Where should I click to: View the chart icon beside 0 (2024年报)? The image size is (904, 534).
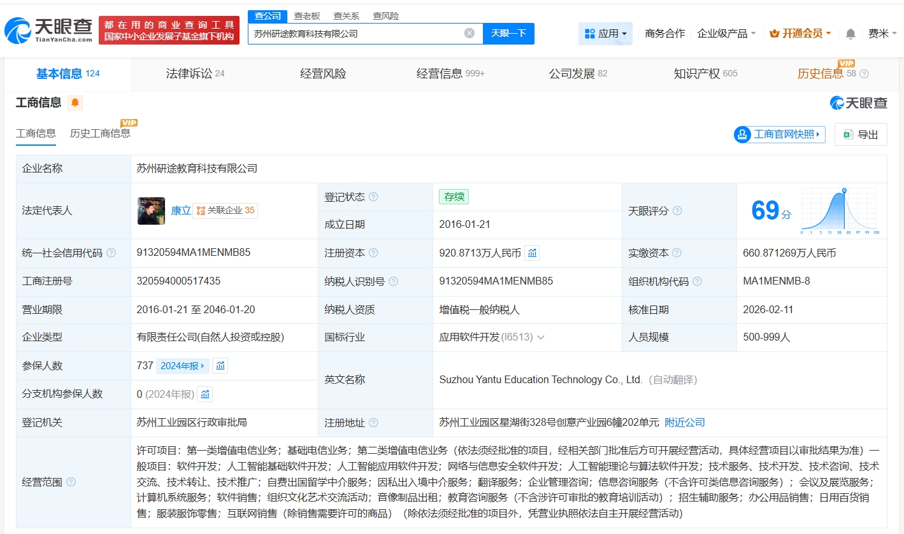coord(205,394)
